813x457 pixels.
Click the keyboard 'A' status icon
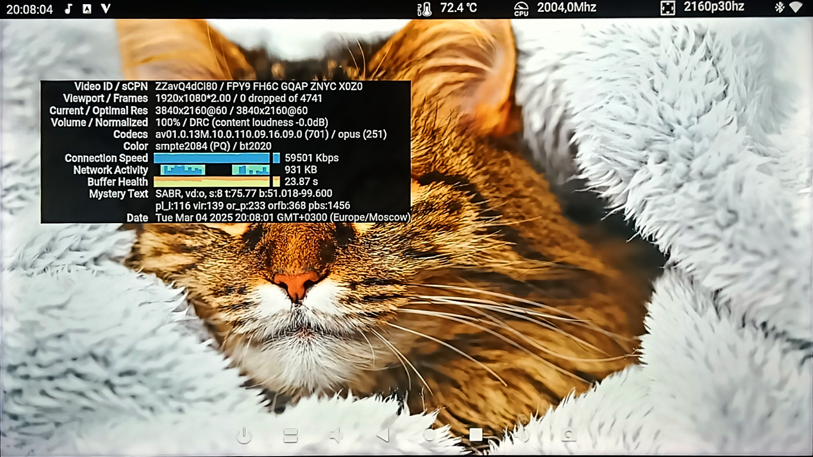(x=87, y=8)
